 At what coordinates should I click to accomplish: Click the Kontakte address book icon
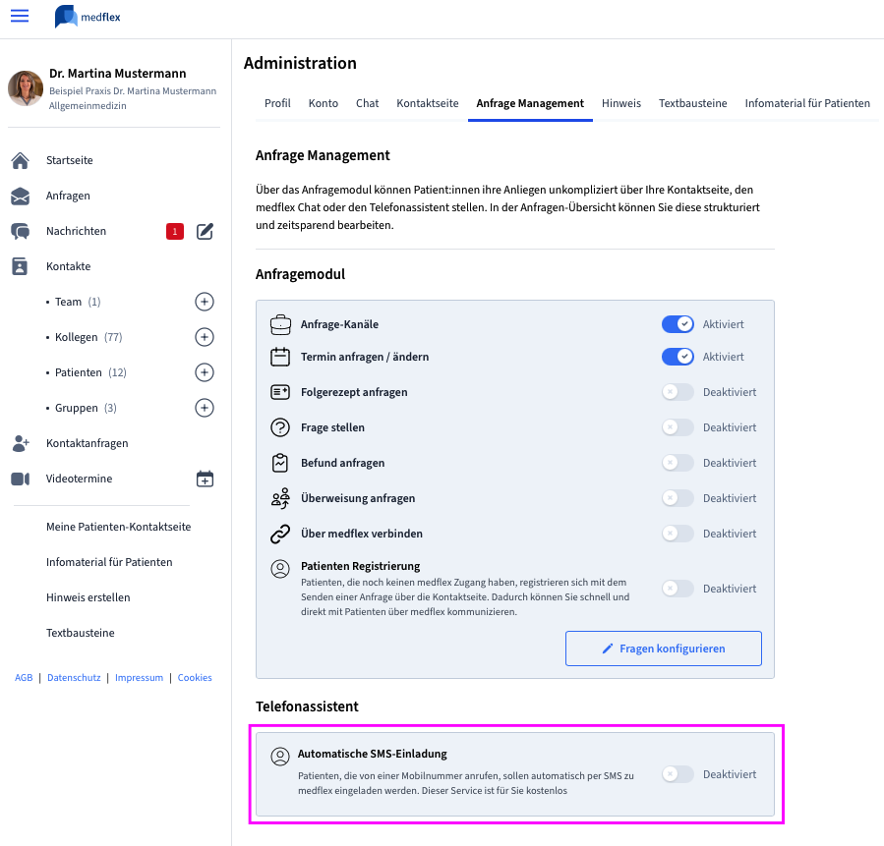(20, 266)
